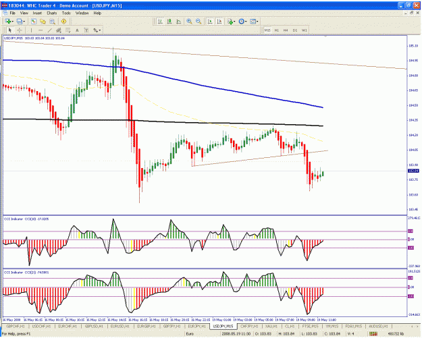Open the Profiles icon in the toolbar

[x=19, y=21]
